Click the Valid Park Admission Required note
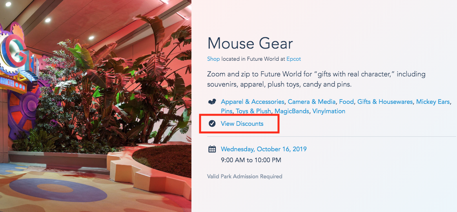The width and height of the screenshot is (457, 212). (244, 176)
